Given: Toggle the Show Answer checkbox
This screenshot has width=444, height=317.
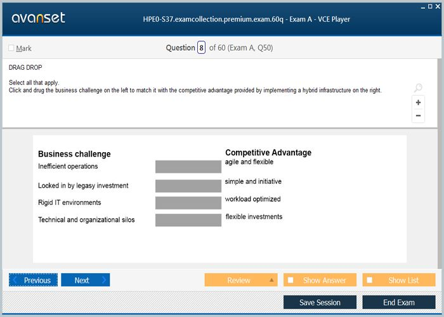Looking at the screenshot, I should tap(291, 280).
